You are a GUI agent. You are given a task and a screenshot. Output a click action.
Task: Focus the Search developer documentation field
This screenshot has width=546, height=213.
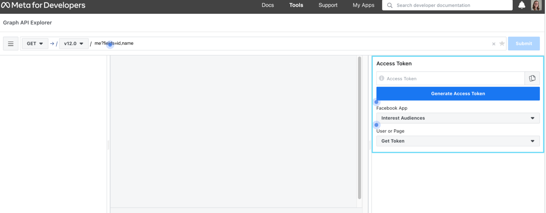[447, 5]
